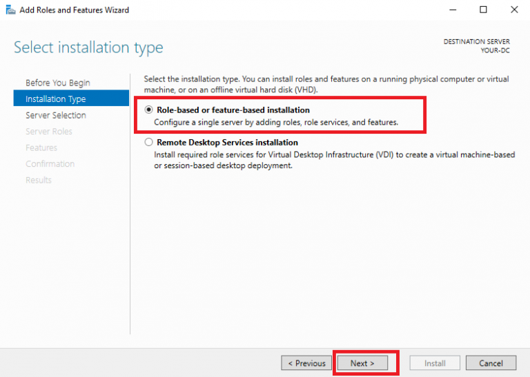Viewport: 530px width, 377px height.
Task: Click the Results step in sidebar
Action: pos(39,180)
